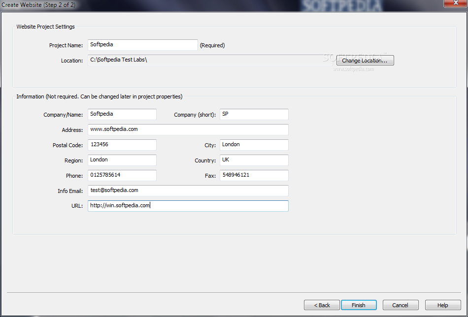This screenshot has width=468, height=317.
Task: Click the "Region:" label
Action: [74, 160]
